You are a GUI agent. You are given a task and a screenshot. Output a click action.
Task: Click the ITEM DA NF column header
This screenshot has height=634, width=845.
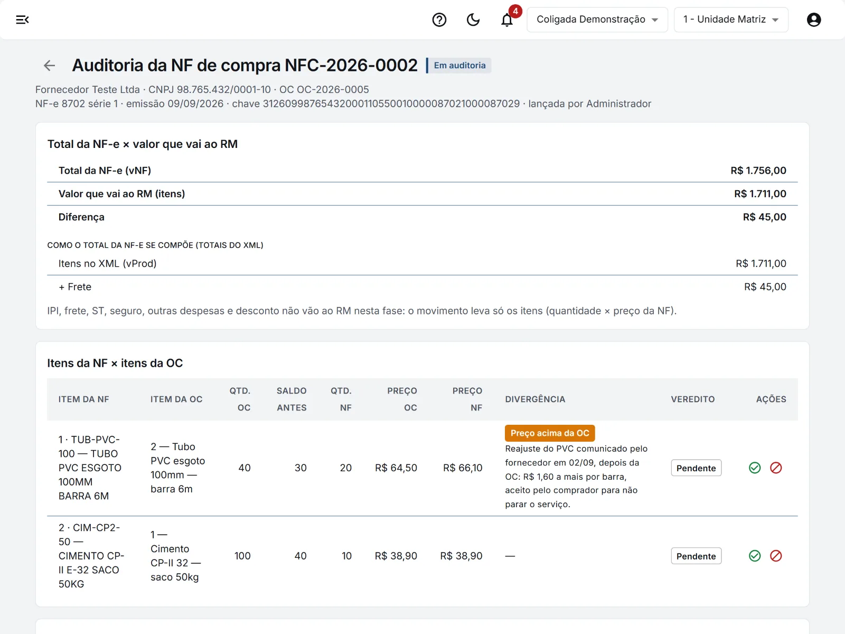click(x=83, y=399)
